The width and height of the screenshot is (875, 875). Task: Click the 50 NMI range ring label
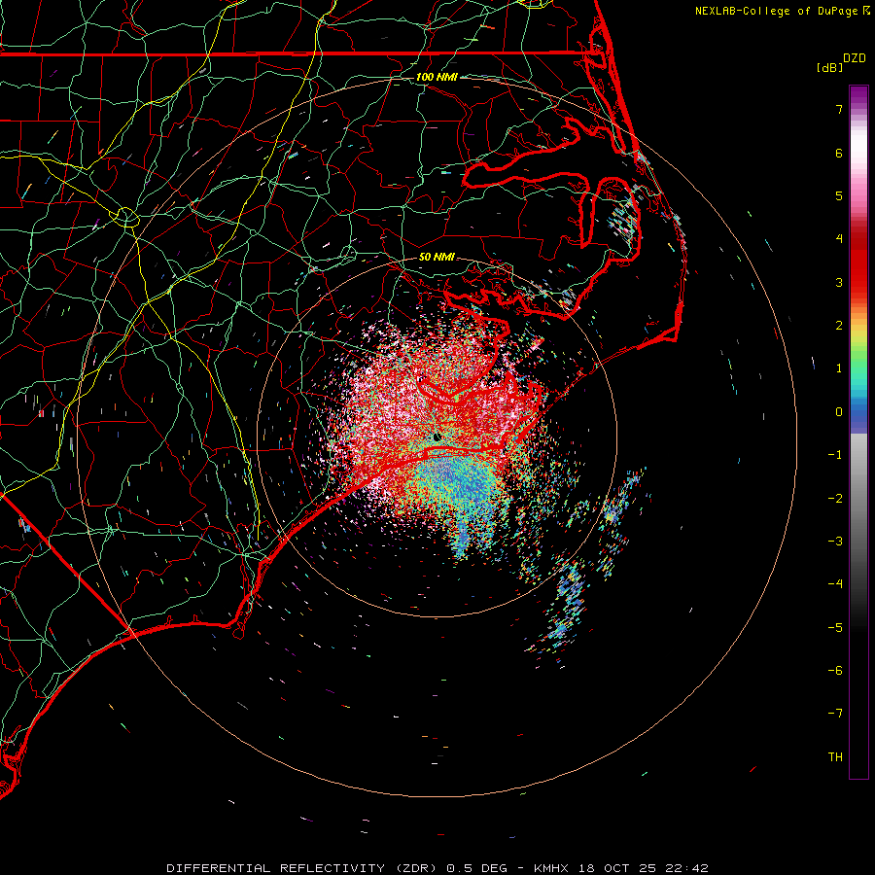[x=437, y=257]
